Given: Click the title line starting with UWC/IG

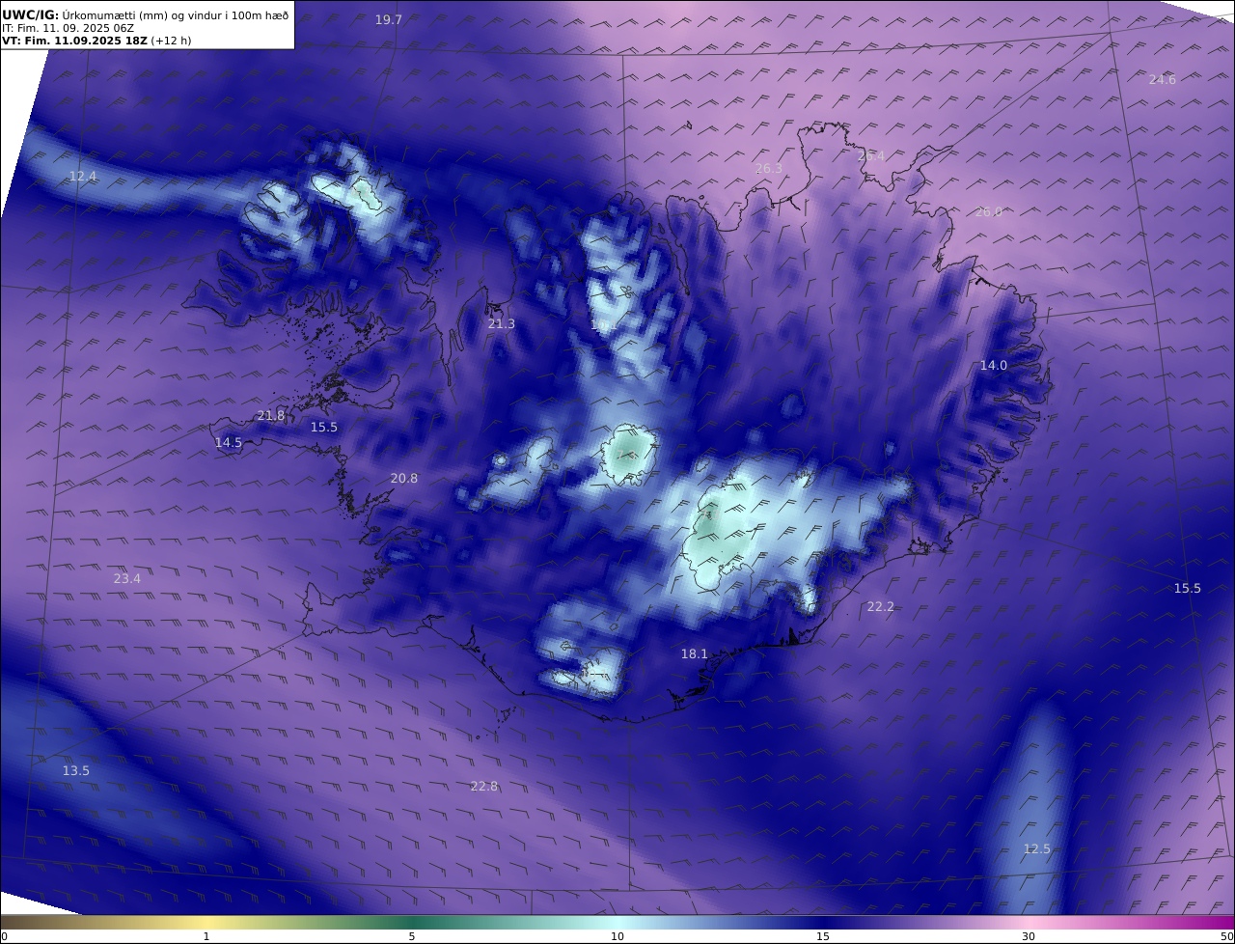Looking at the screenshot, I should point(145,14).
